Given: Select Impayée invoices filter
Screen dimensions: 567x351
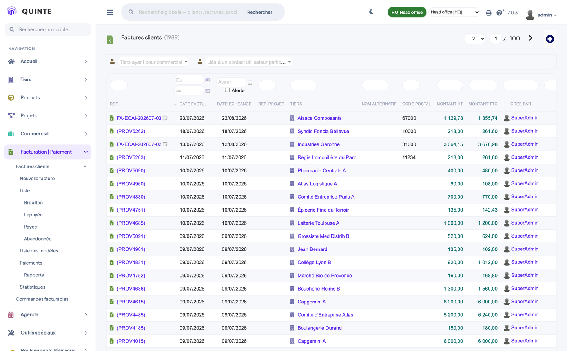Looking at the screenshot, I should (33, 215).
